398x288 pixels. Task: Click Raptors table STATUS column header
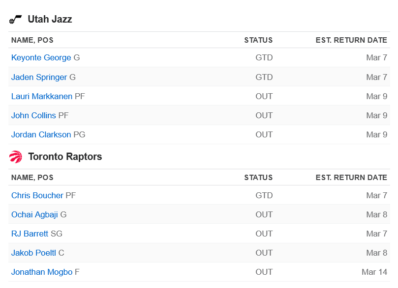258,178
